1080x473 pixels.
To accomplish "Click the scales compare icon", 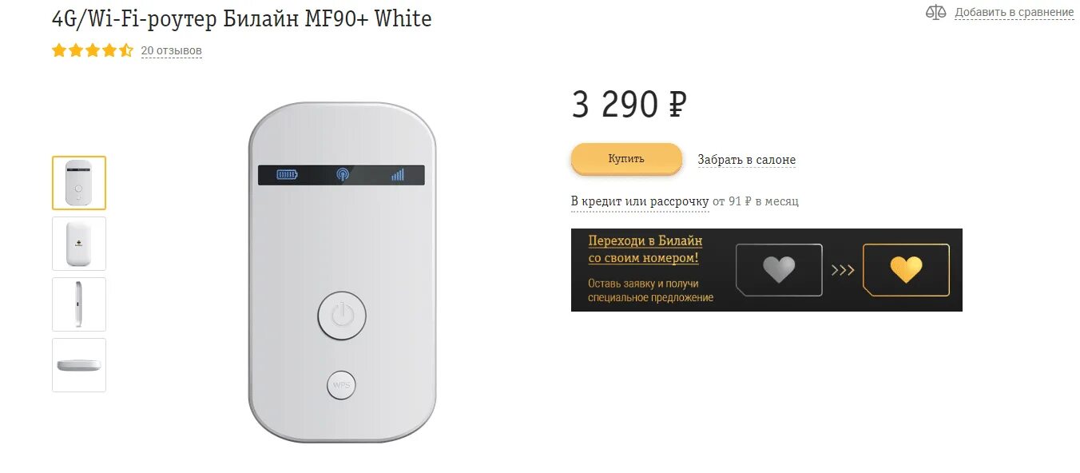I will tap(935, 12).
